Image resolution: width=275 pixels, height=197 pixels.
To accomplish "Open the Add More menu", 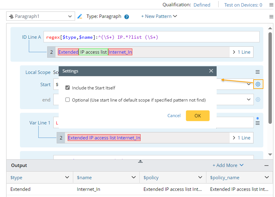I will point(228,165).
